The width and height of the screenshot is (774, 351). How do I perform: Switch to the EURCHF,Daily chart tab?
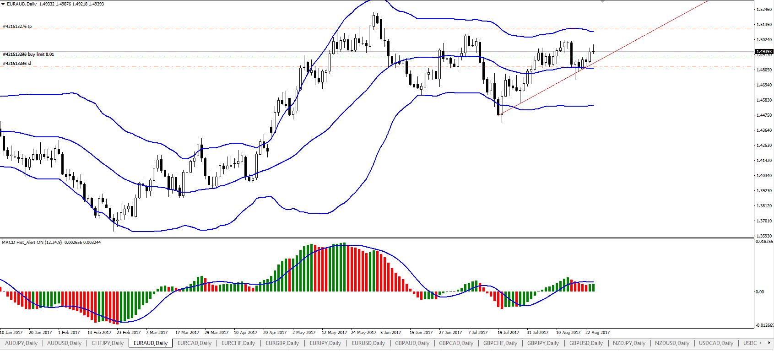238,343
